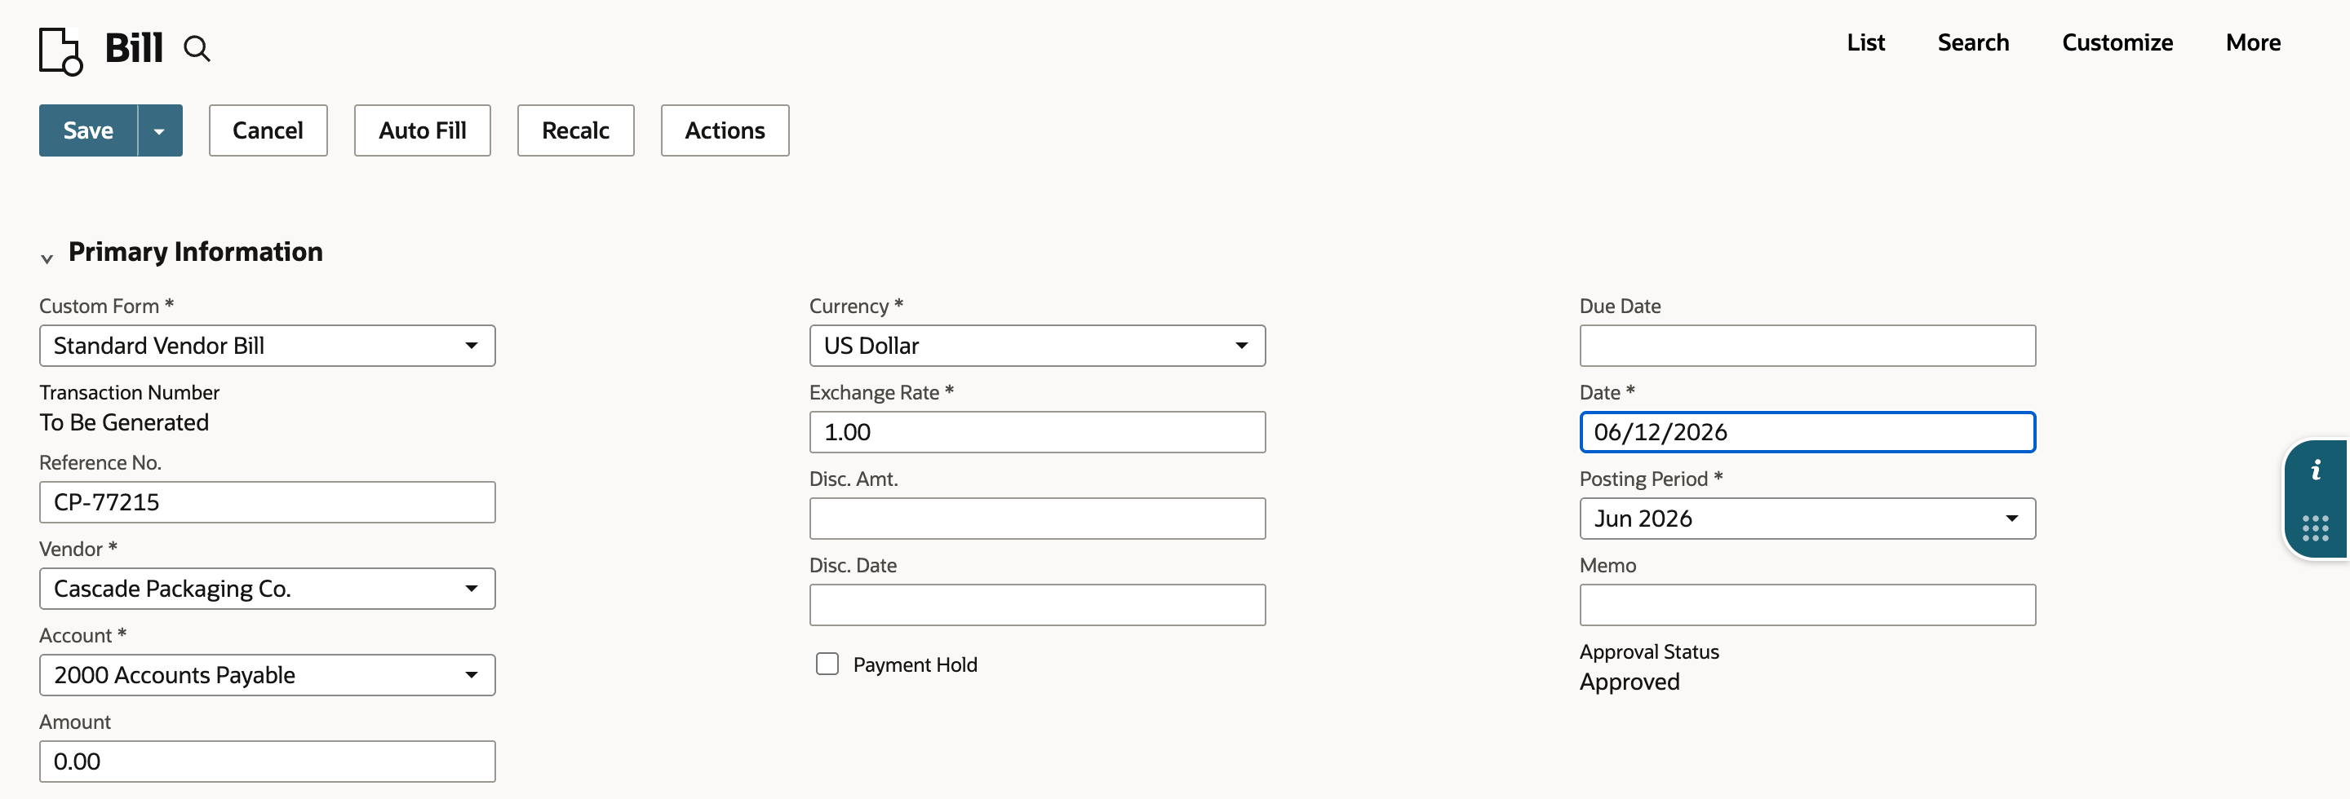The image size is (2350, 799).
Task: Click the 'Primary Information' heading text
Action: click(x=195, y=251)
